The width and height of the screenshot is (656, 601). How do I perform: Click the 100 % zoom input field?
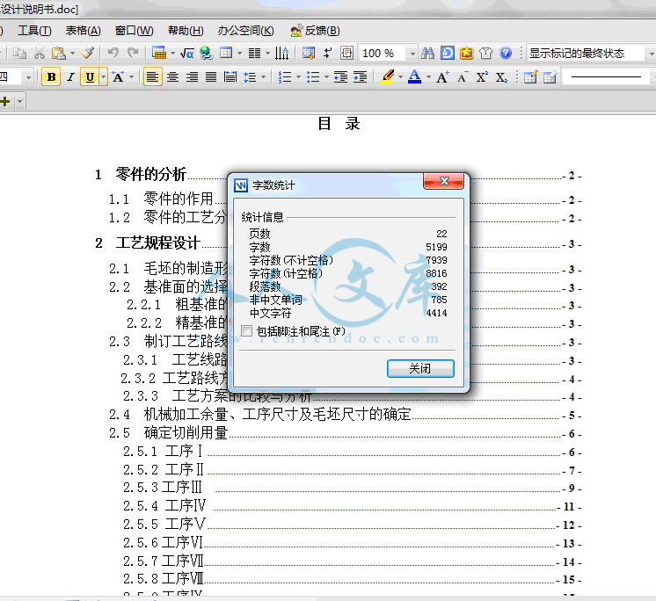coord(382,54)
